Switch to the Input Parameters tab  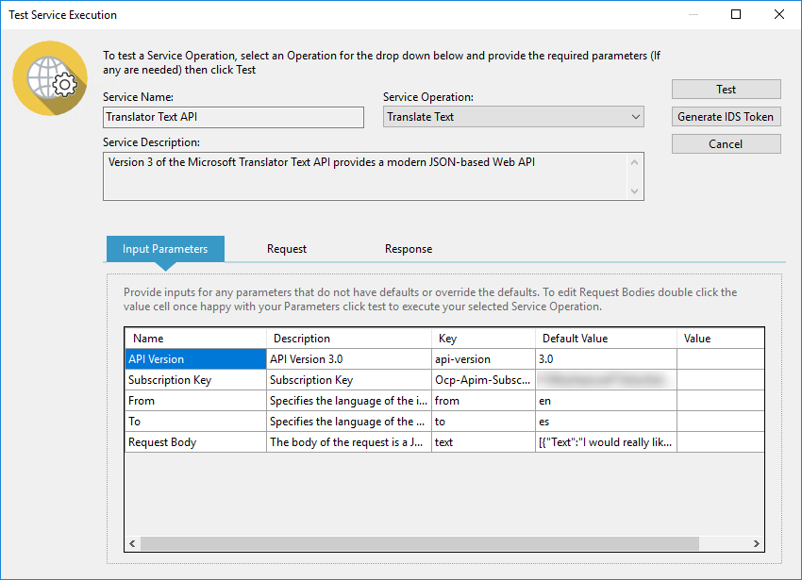(x=165, y=249)
